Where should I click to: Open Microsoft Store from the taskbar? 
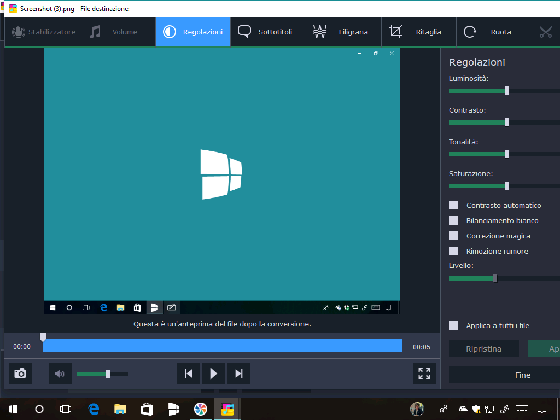tap(147, 409)
